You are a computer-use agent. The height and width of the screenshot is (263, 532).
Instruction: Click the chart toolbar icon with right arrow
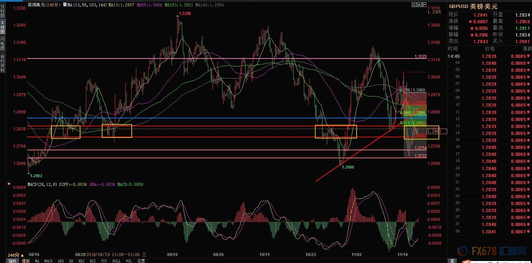(x=424, y=5)
